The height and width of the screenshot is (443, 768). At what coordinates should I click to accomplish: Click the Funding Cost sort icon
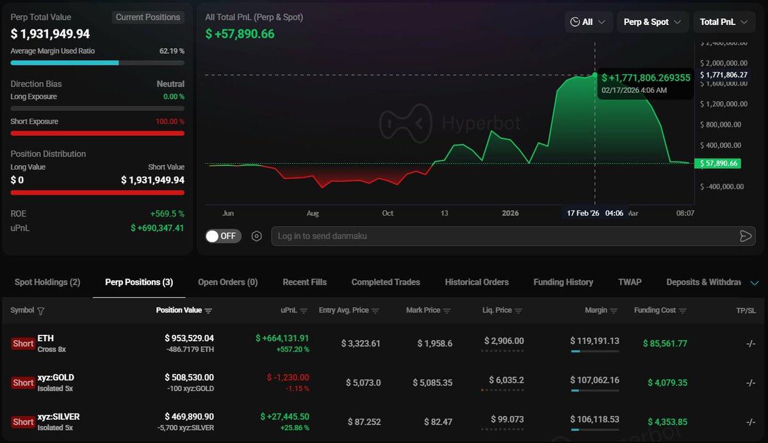coord(682,310)
